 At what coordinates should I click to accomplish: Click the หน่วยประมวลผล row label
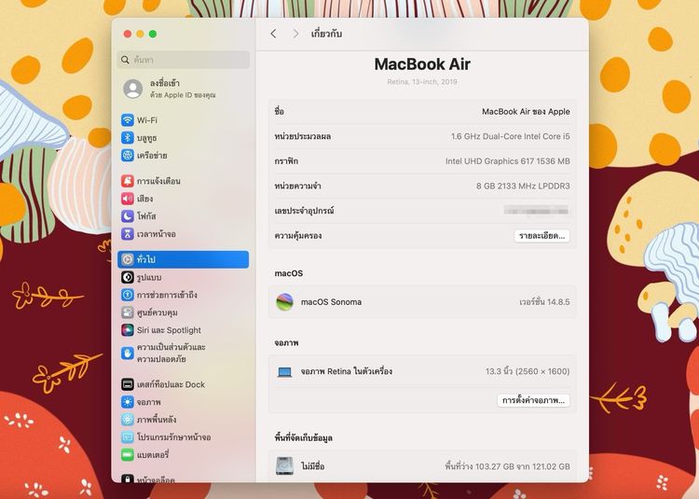point(303,136)
